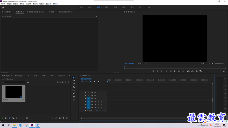Image resolution: width=228 pixels, height=128 pixels.
Task: Switch Project panel to Freeform view
Action: tap(13, 118)
